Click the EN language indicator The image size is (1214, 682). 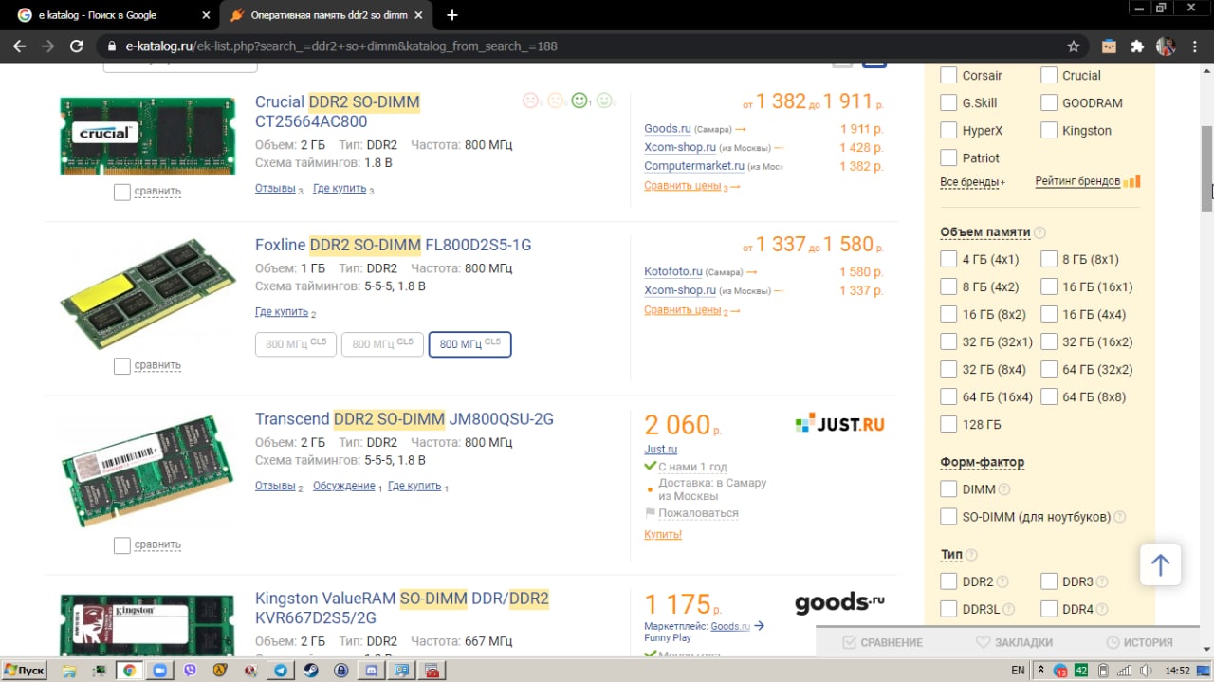pyautogui.click(x=1018, y=671)
